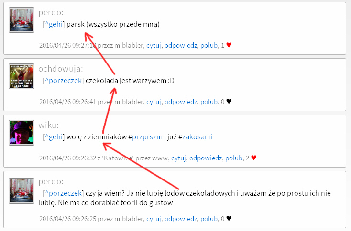The height and width of the screenshot is (231, 351).
Task: Click 'cytuj' on wiku's post
Action: click(x=178, y=158)
